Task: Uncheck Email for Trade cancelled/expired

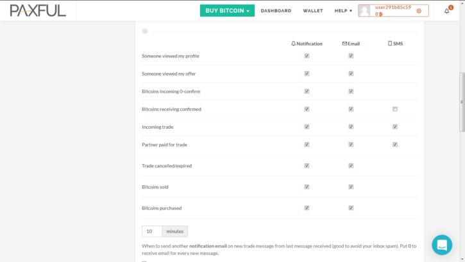Action: [351, 165]
